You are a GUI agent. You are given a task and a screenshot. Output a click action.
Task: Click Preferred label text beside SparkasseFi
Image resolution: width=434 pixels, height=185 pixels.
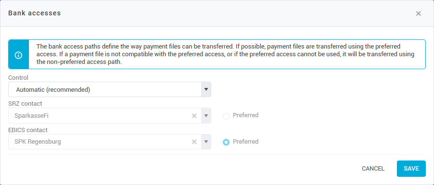tap(245, 115)
